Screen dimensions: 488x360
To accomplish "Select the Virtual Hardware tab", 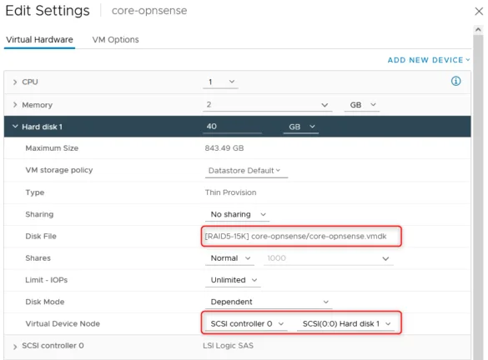I will pyautogui.click(x=39, y=39).
